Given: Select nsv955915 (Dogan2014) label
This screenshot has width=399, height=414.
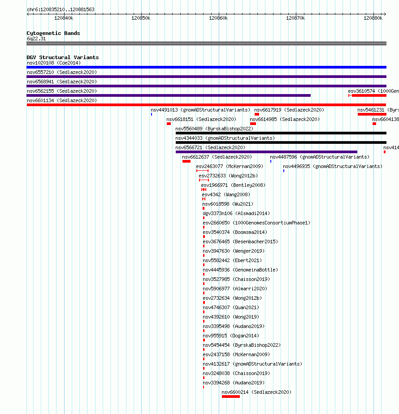Looking at the screenshot, I should (231, 336).
